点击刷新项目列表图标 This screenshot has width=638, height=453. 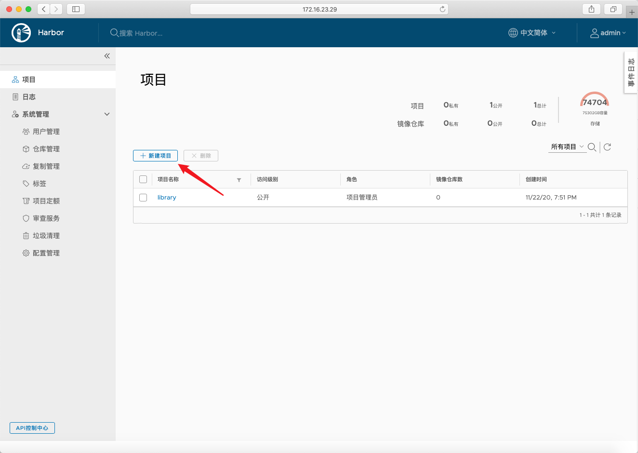(x=607, y=147)
